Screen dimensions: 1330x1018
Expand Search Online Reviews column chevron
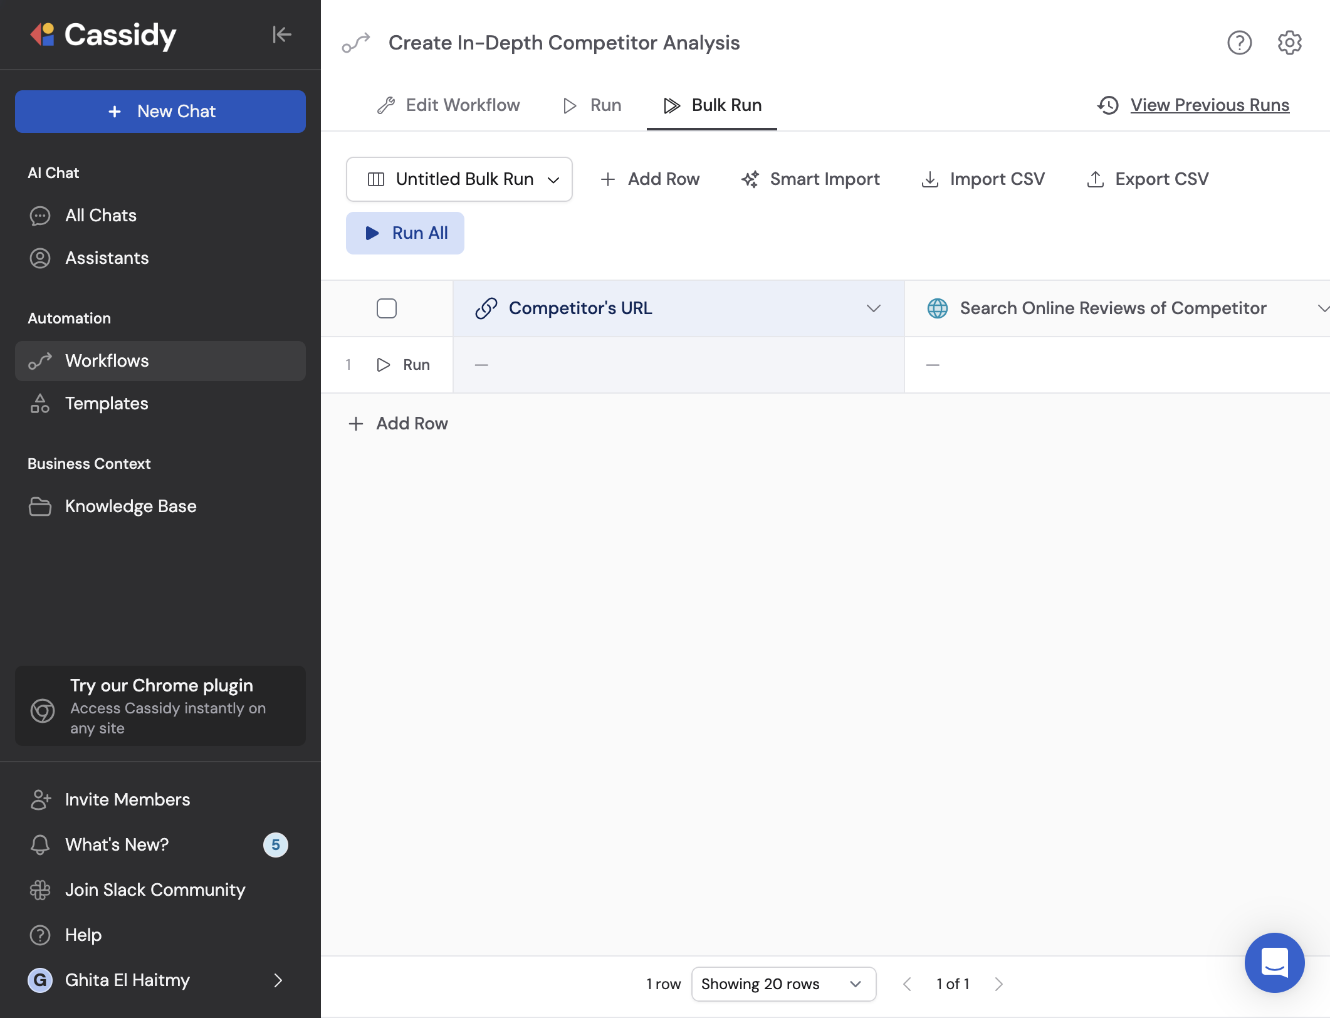point(1322,308)
